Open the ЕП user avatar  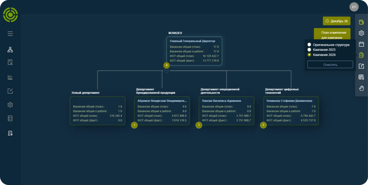(354, 7)
